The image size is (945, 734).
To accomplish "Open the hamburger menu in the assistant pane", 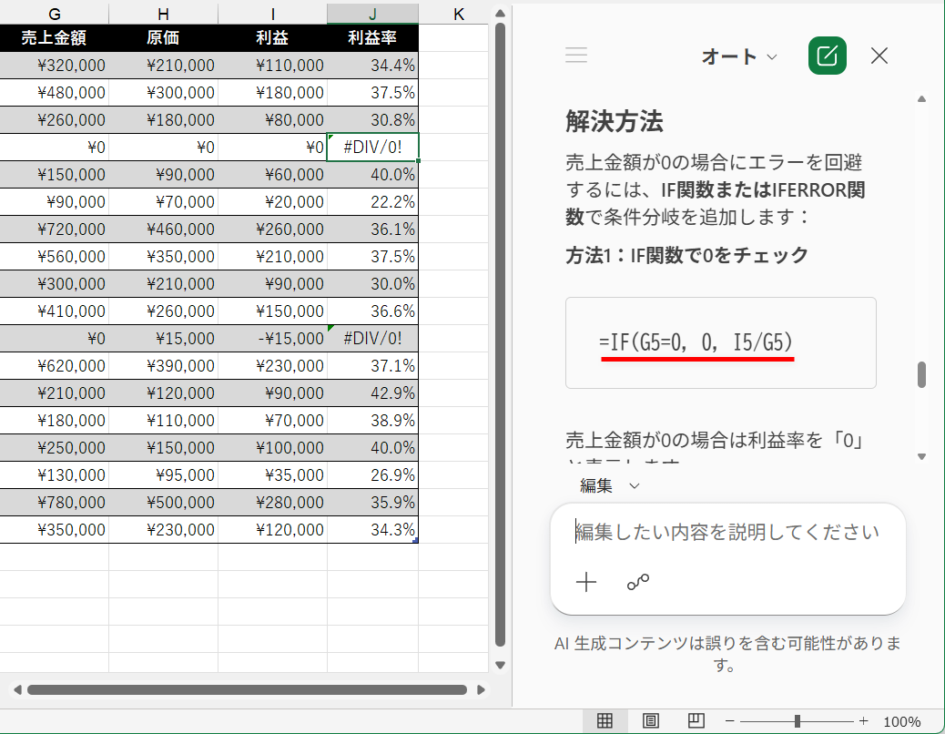I will pos(576,56).
